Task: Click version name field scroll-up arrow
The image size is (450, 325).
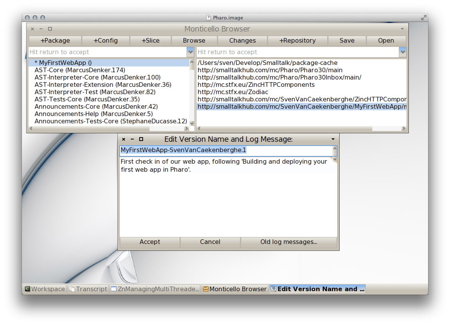Action: pyautogui.click(x=335, y=148)
